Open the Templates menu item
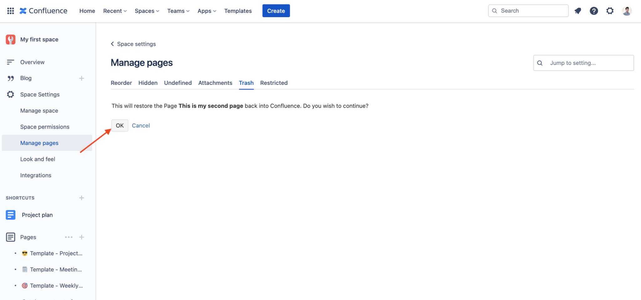This screenshot has width=641, height=300. click(238, 11)
